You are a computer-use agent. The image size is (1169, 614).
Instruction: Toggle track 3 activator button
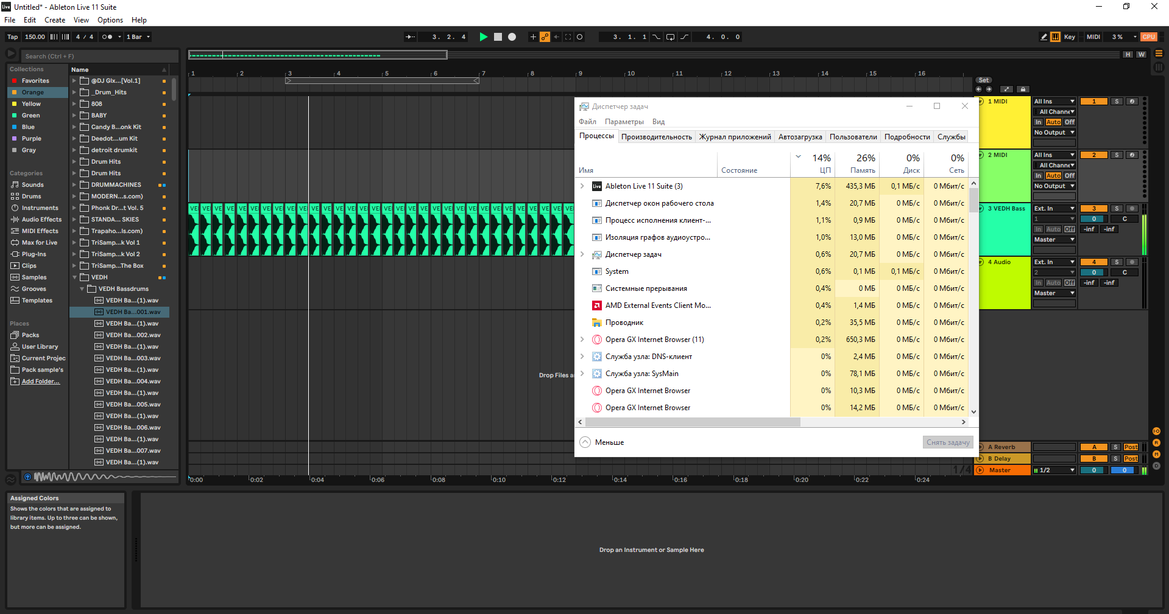tap(1094, 209)
